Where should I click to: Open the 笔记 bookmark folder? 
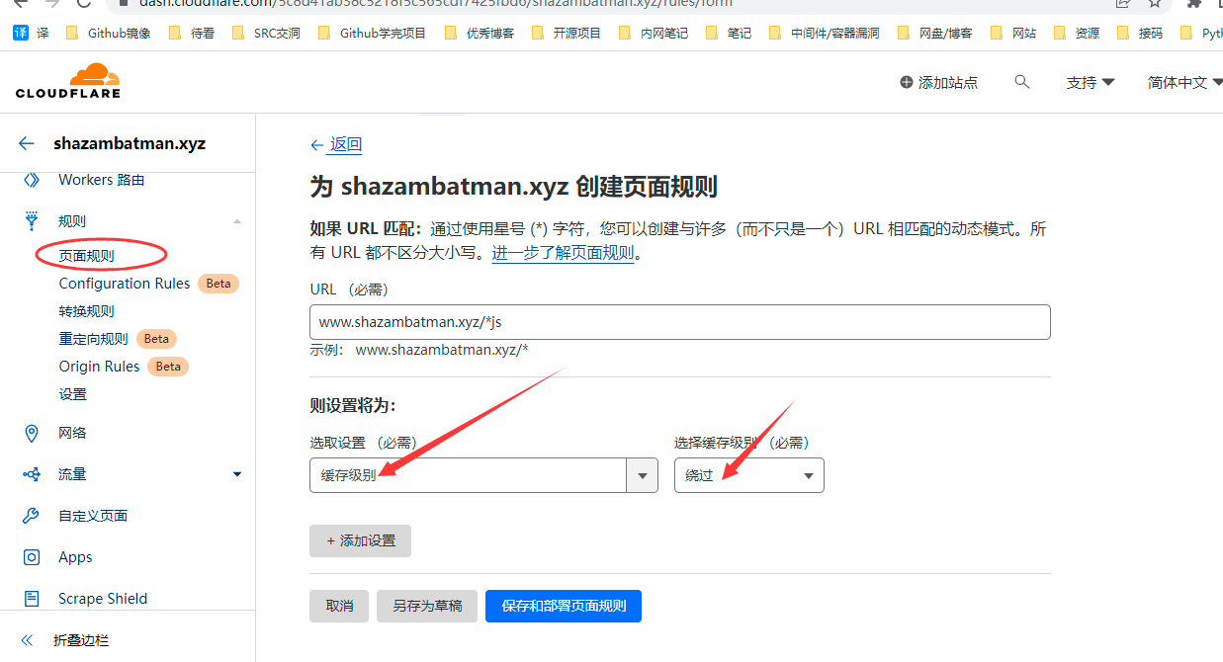729,33
